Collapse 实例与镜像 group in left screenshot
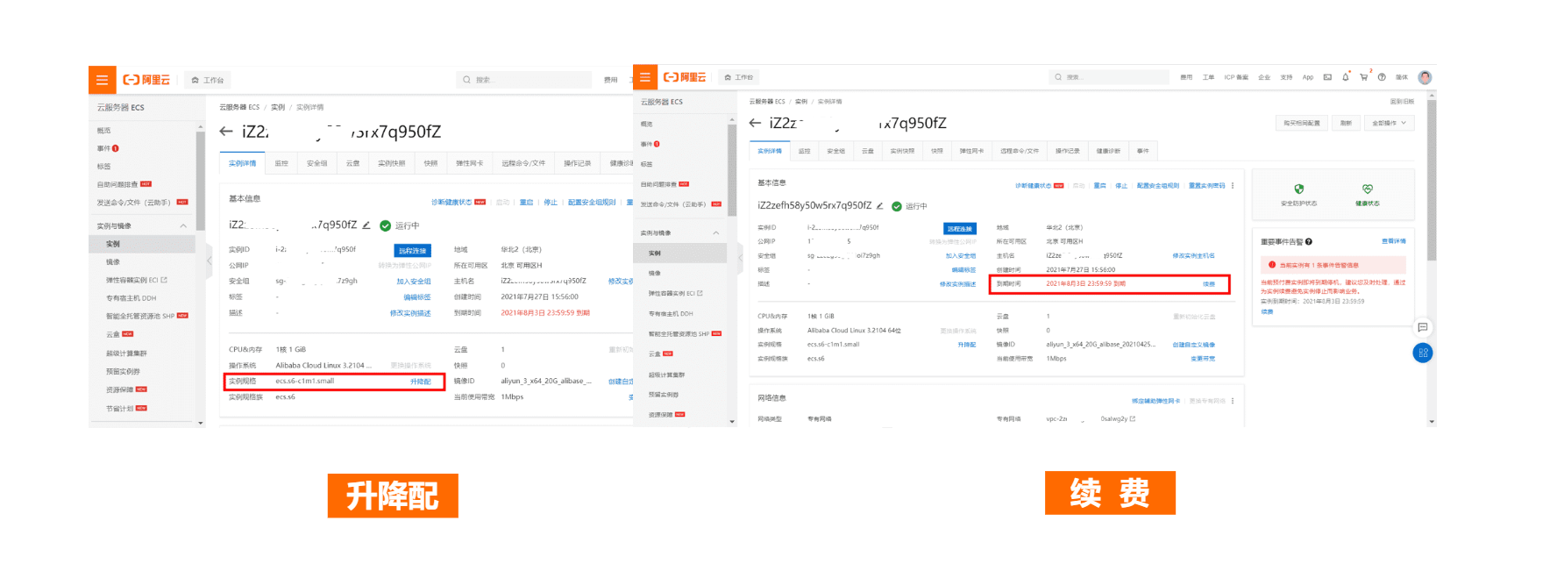 183,226
